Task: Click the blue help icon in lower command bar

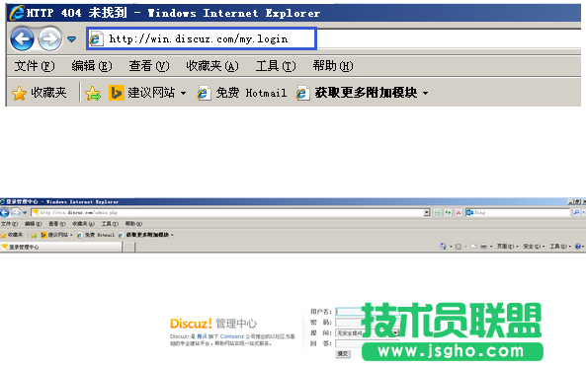Action: [578, 247]
